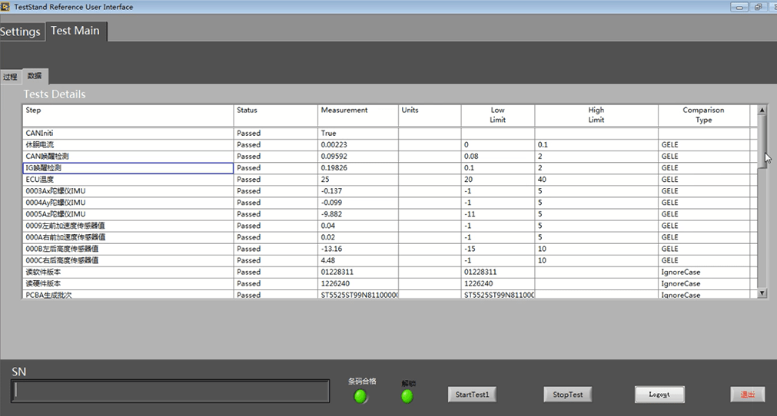Click the table's vertical scrollbar thumb
The height and width of the screenshot is (416, 777).
click(x=762, y=140)
